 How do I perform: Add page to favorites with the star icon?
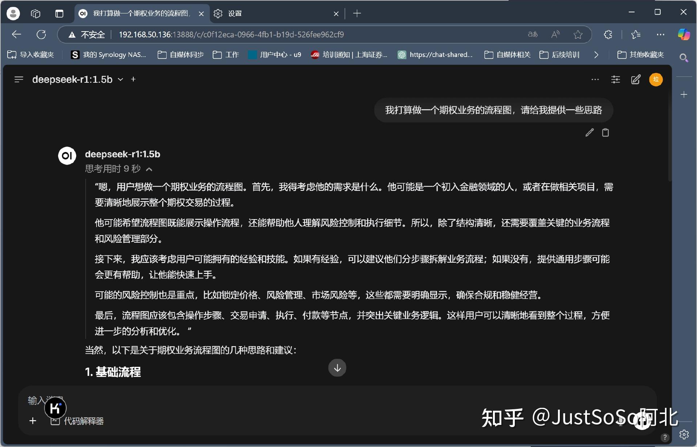tap(578, 34)
